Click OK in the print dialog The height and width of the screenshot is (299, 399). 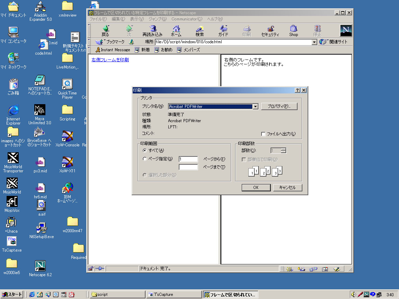point(256,188)
